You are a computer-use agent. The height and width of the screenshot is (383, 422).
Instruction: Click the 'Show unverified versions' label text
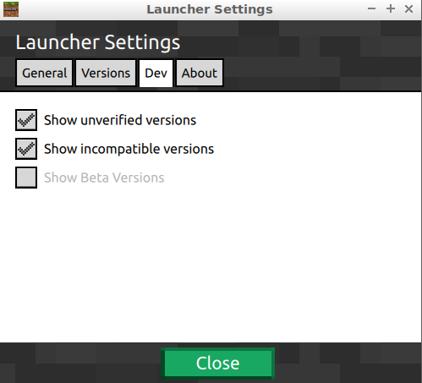point(120,120)
